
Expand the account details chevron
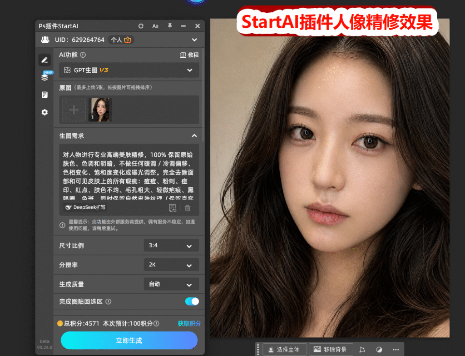(194, 40)
